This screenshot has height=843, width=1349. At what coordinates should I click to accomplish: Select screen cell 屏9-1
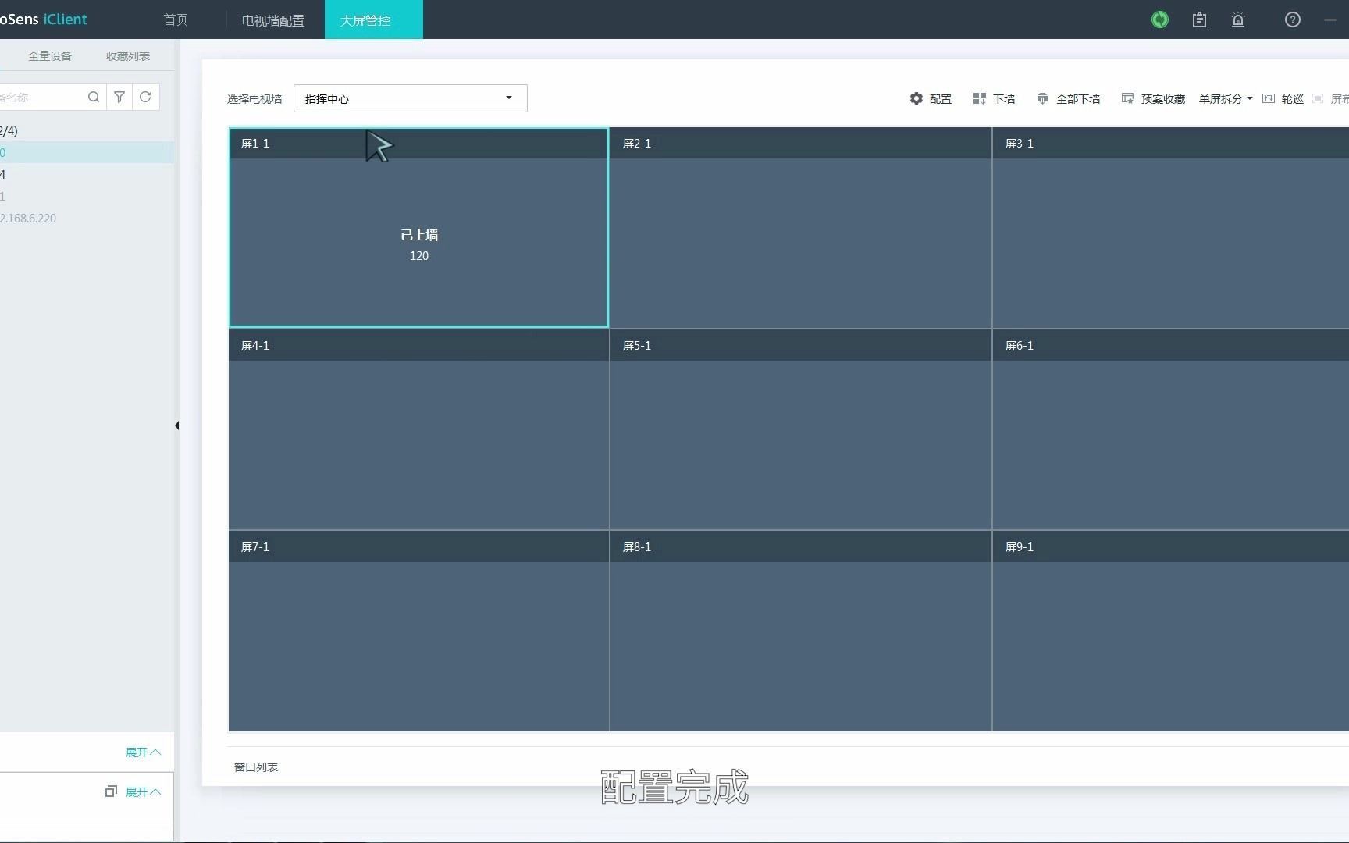click(1170, 631)
